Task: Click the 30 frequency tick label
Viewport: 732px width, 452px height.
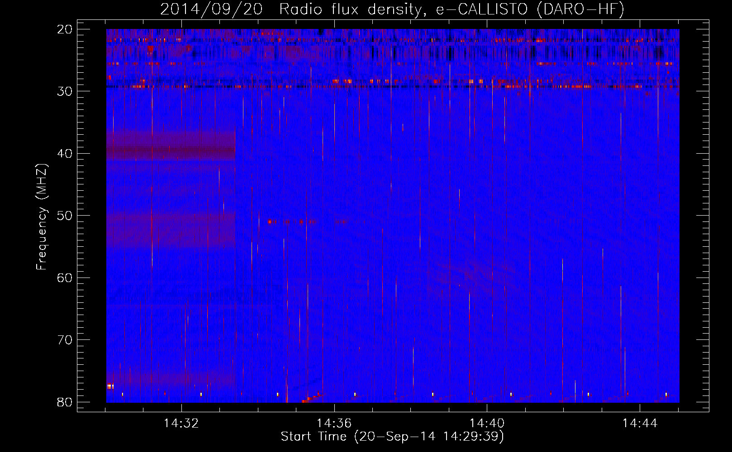Action: (x=65, y=91)
